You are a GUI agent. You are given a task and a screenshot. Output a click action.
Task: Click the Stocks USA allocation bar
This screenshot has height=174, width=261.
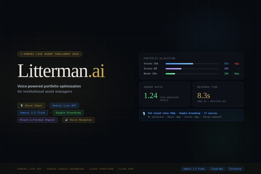coord(192,64)
